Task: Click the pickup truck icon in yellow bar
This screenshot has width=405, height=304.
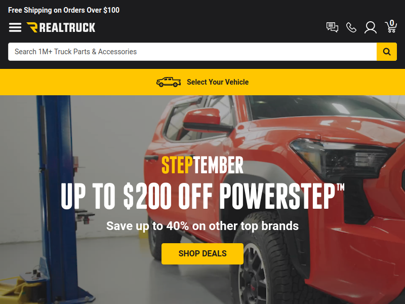Action: [x=169, y=82]
